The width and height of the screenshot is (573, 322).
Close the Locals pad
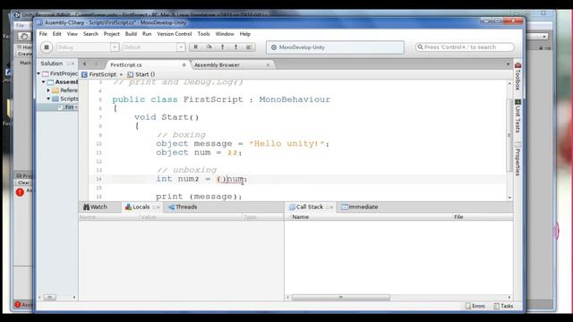pos(158,207)
